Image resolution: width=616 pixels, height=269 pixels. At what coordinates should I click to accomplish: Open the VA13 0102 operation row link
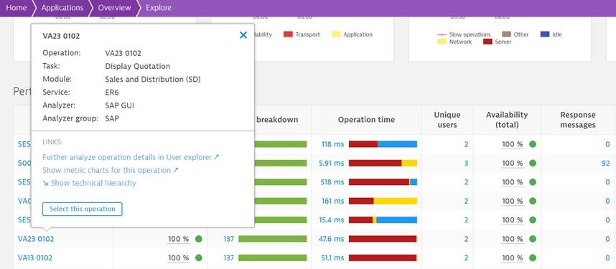click(x=35, y=258)
